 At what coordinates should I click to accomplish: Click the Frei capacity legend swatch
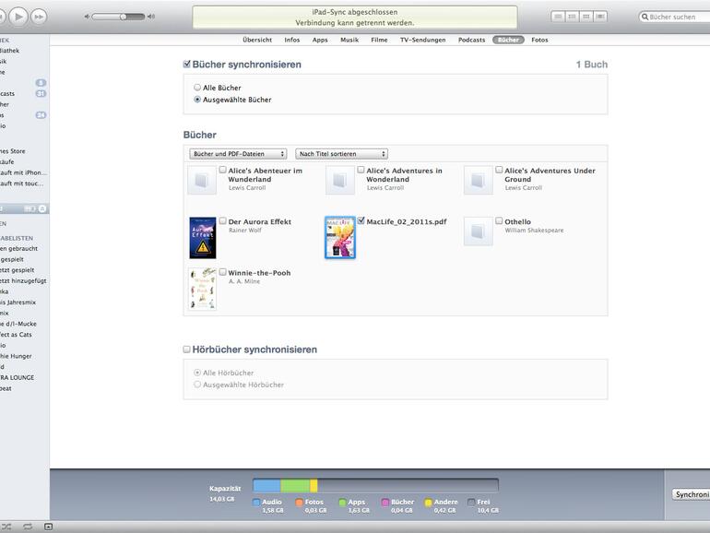coord(471,503)
